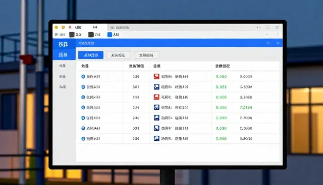
Task: Select the window title tab next to the colored dots
Action: click(78, 27)
